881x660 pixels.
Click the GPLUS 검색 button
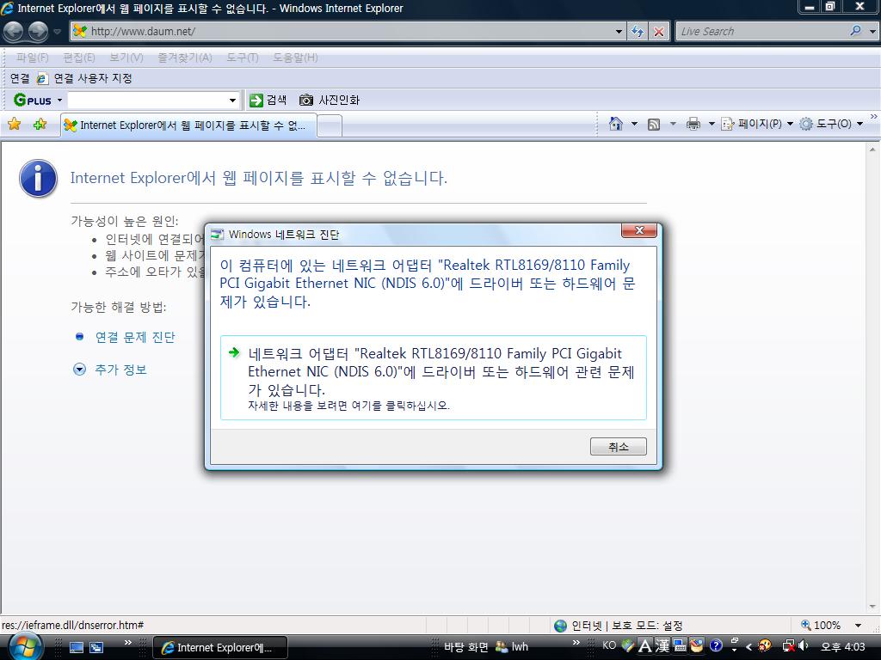click(268, 101)
